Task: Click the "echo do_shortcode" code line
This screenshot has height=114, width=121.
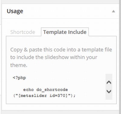Action: [45, 90]
